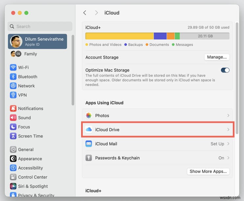Select Wi-Fi label in the sidebar
Image resolution: width=244 pixels, height=201 pixels.
(23, 68)
